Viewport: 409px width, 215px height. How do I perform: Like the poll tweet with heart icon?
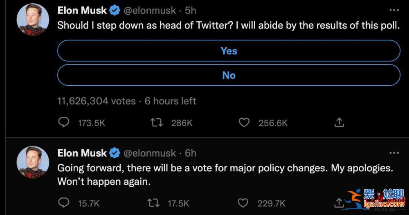click(244, 122)
